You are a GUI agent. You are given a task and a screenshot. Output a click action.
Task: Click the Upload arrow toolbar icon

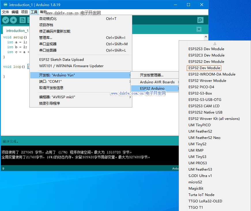point(14,20)
